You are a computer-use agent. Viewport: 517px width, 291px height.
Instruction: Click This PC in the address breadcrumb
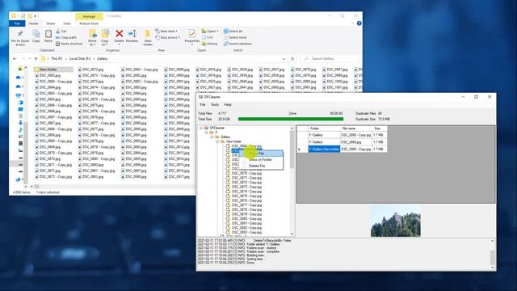(x=57, y=59)
